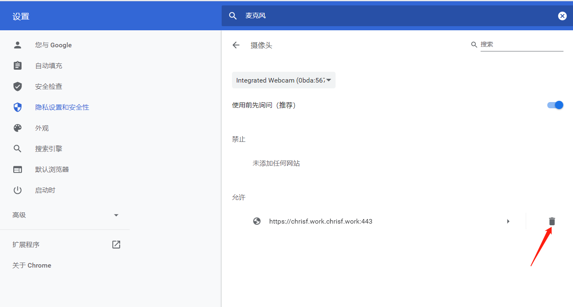Click the 安全检查 shield icon
The width and height of the screenshot is (573, 307).
tap(17, 86)
